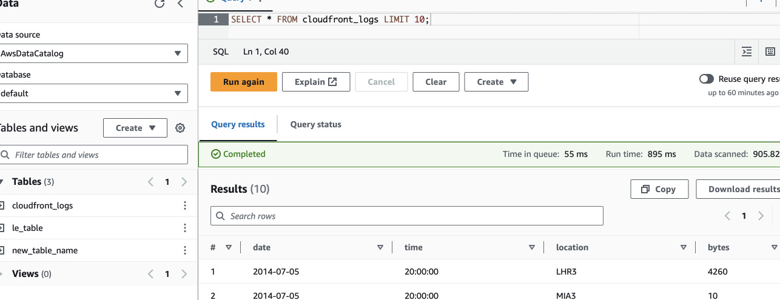Switch to the Query status tab
Image resolution: width=780 pixels, height=300 pixels.
(x=315, y=124)
